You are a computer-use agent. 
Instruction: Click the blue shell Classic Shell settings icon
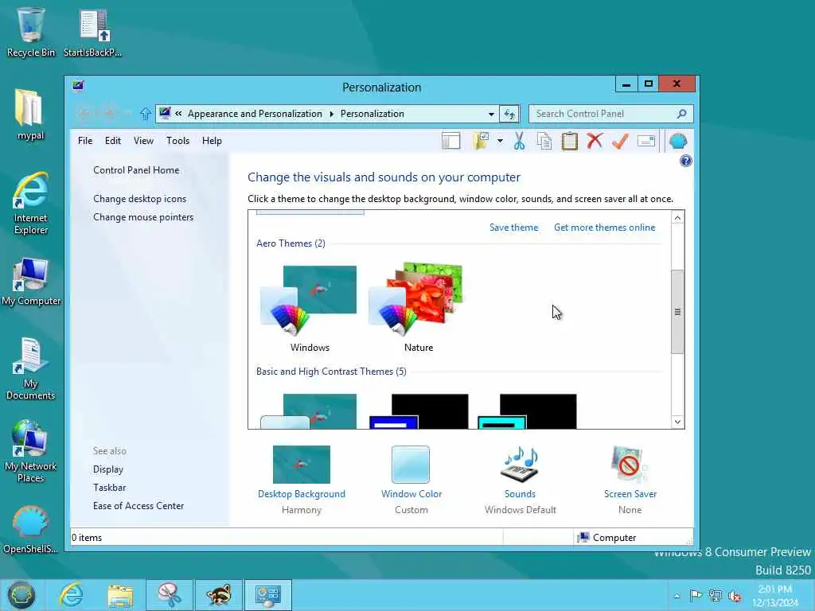[x=678, y=141]
